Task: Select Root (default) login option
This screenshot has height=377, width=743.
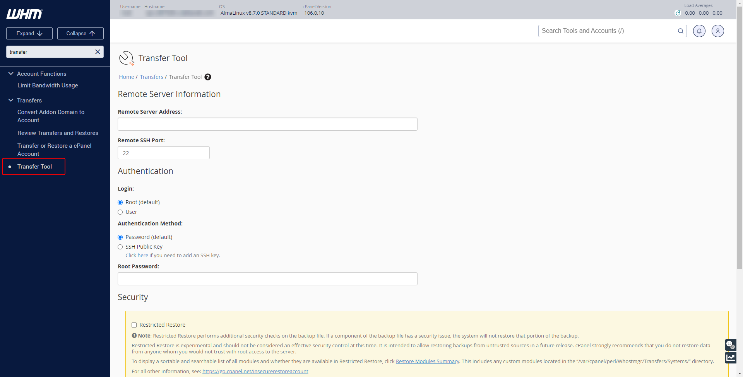Action: coord(120,202)
